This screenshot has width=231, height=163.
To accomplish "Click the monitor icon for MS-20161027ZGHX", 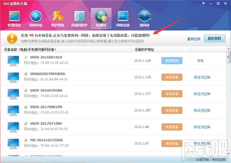I will click(x=13, y=143).
